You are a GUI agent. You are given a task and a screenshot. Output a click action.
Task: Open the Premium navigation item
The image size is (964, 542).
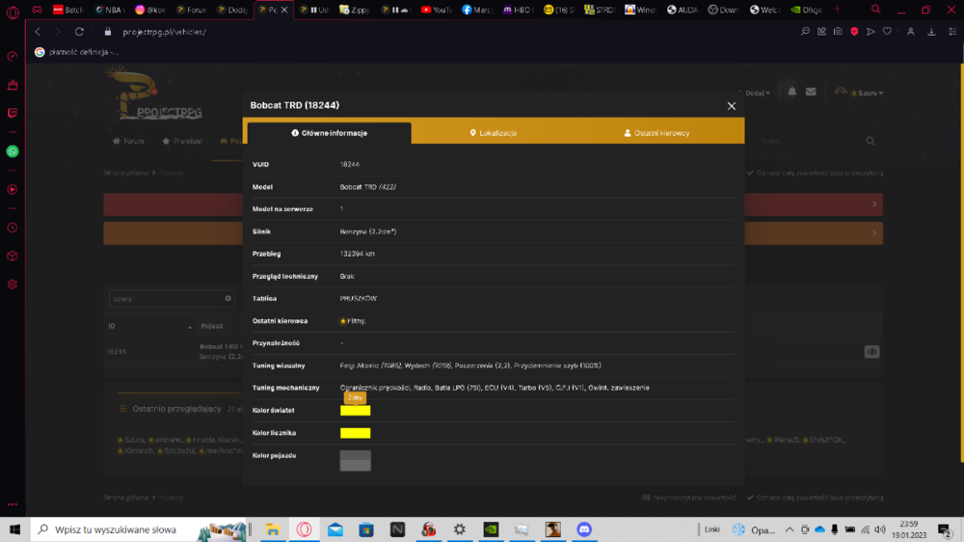pyautogui.click(x=182, y=141)
